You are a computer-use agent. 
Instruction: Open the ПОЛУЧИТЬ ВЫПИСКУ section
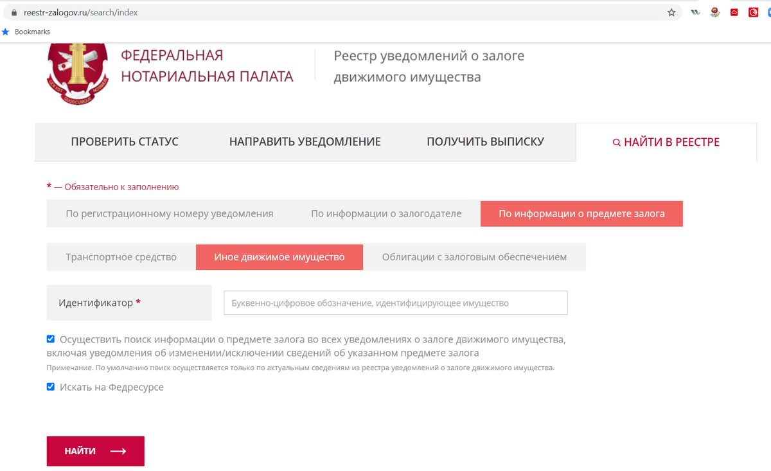[486, 141]
